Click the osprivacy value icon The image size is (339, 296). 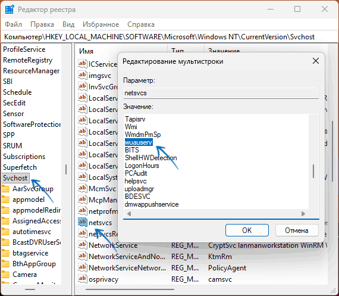pos(83,279)
